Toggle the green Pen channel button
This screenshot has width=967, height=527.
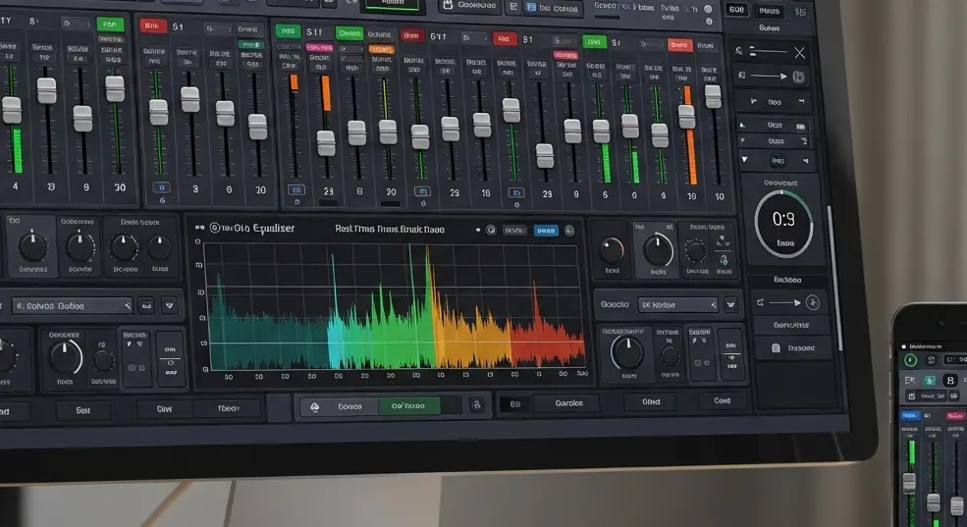(x=110, y=24)
